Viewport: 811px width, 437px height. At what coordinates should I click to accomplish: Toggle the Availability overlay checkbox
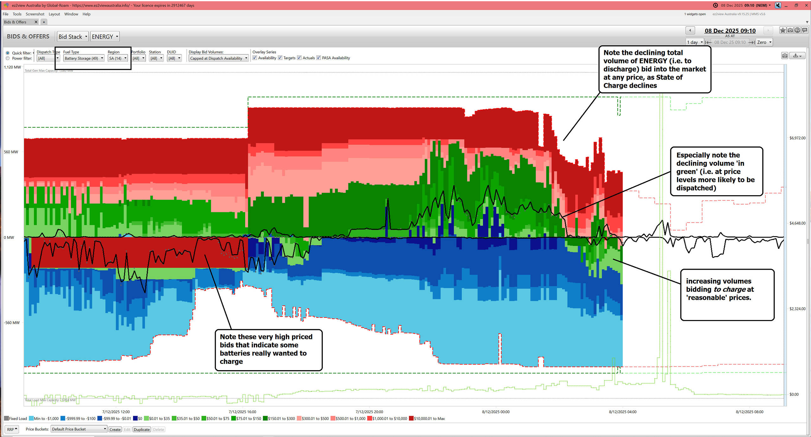pos(255,58)
